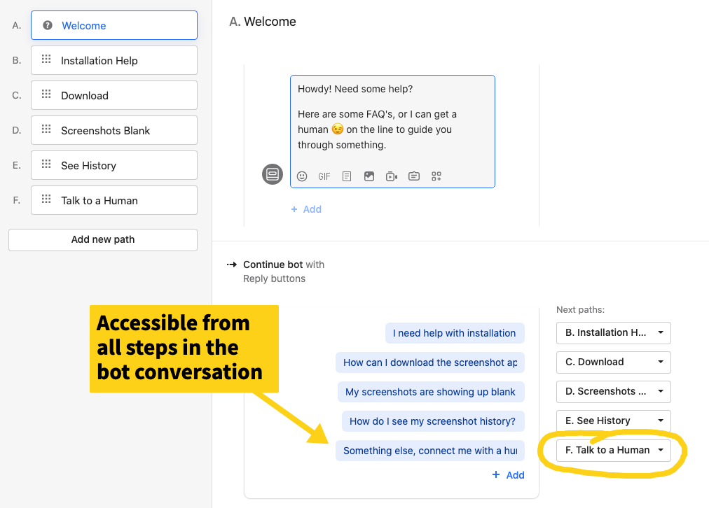This screenshot has height=508, width=709.
Task: Click drag handle icon for Installation Help
Action: point(46,59)
